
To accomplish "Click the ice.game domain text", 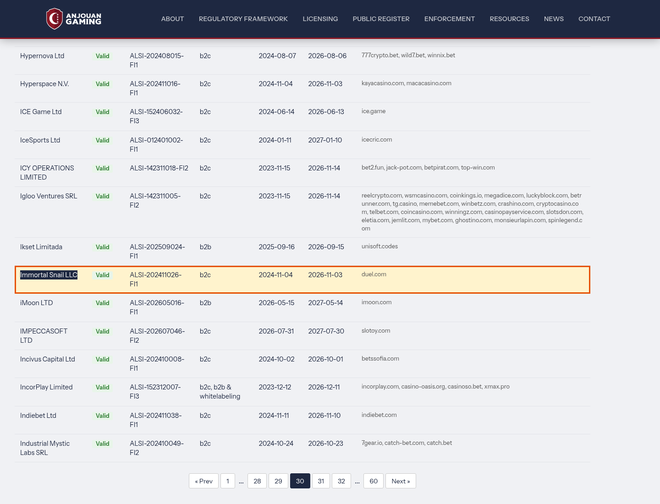I will [x=374, y=111].
